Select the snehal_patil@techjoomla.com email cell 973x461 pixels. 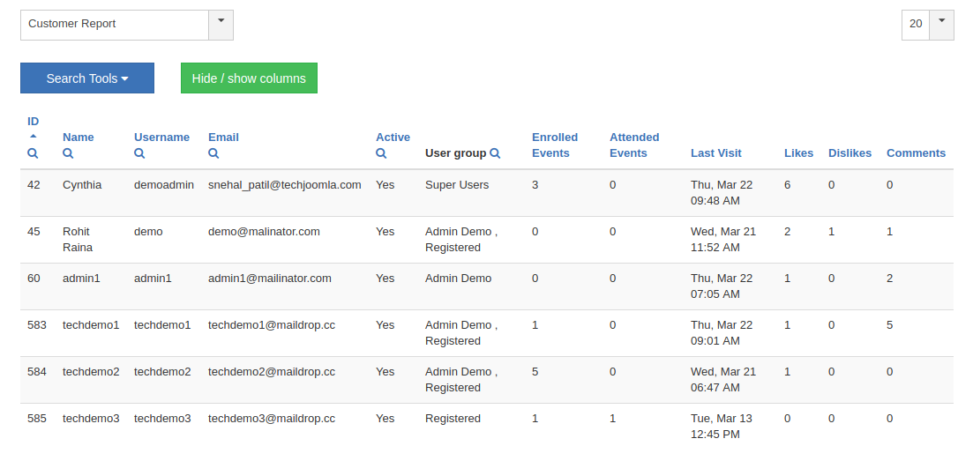click(x=284, y=185)
